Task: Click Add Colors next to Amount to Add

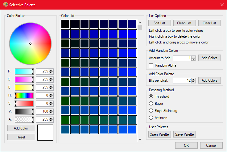Action: [x=209, y=58]
